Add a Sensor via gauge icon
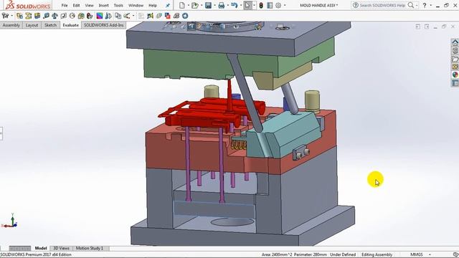The width and height of the screenshot is (459, 258). pyautogui.click(x=72, y=16)
